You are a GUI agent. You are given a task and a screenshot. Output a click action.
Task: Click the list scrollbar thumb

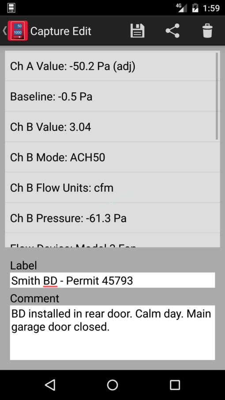tap(217, 96)
